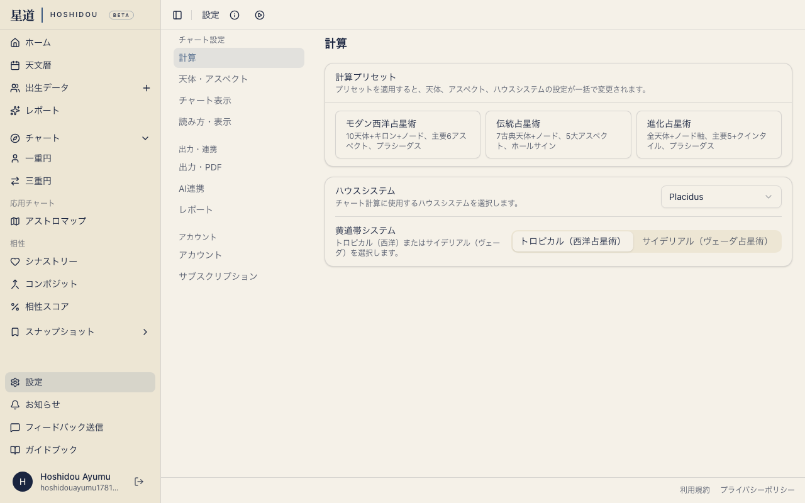Select トロピカル（西洋占星術） zodiac option
Viewport: 805px width, 503px height.
coord(572,241)
